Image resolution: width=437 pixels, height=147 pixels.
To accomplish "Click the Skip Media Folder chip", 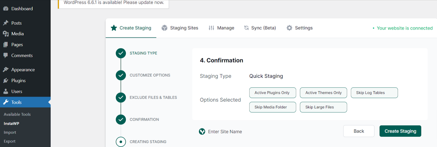I will coord(273,107).
